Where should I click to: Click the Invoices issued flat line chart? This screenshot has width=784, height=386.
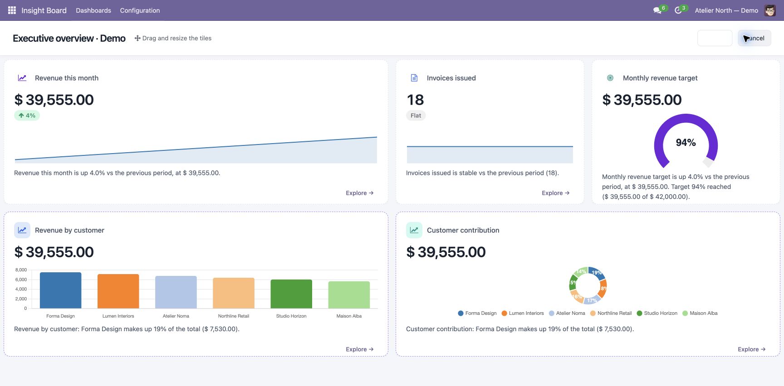490,154
